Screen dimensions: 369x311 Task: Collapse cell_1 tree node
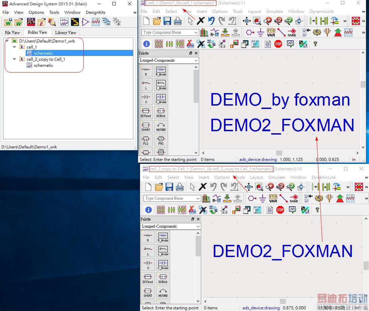pos(15,47)
